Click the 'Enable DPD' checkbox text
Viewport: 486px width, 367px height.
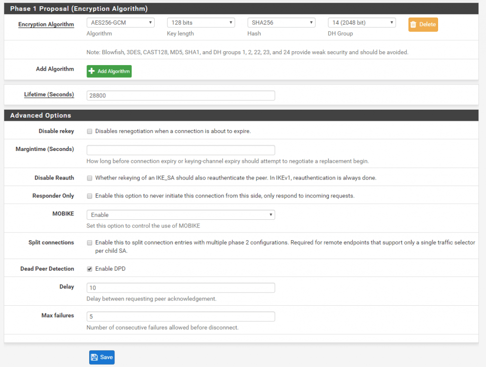110,269
